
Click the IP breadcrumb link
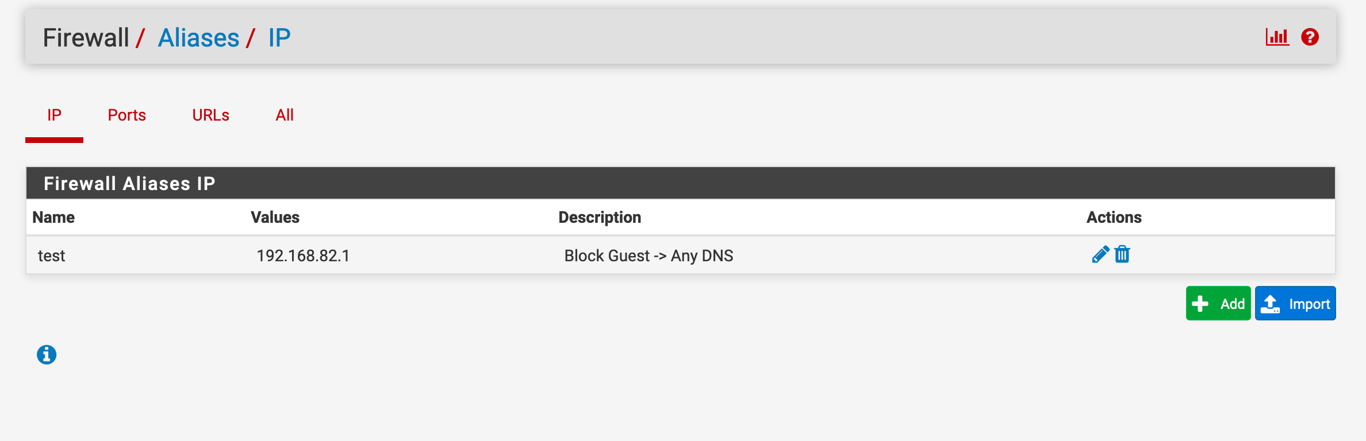click(x=279, y=38)
